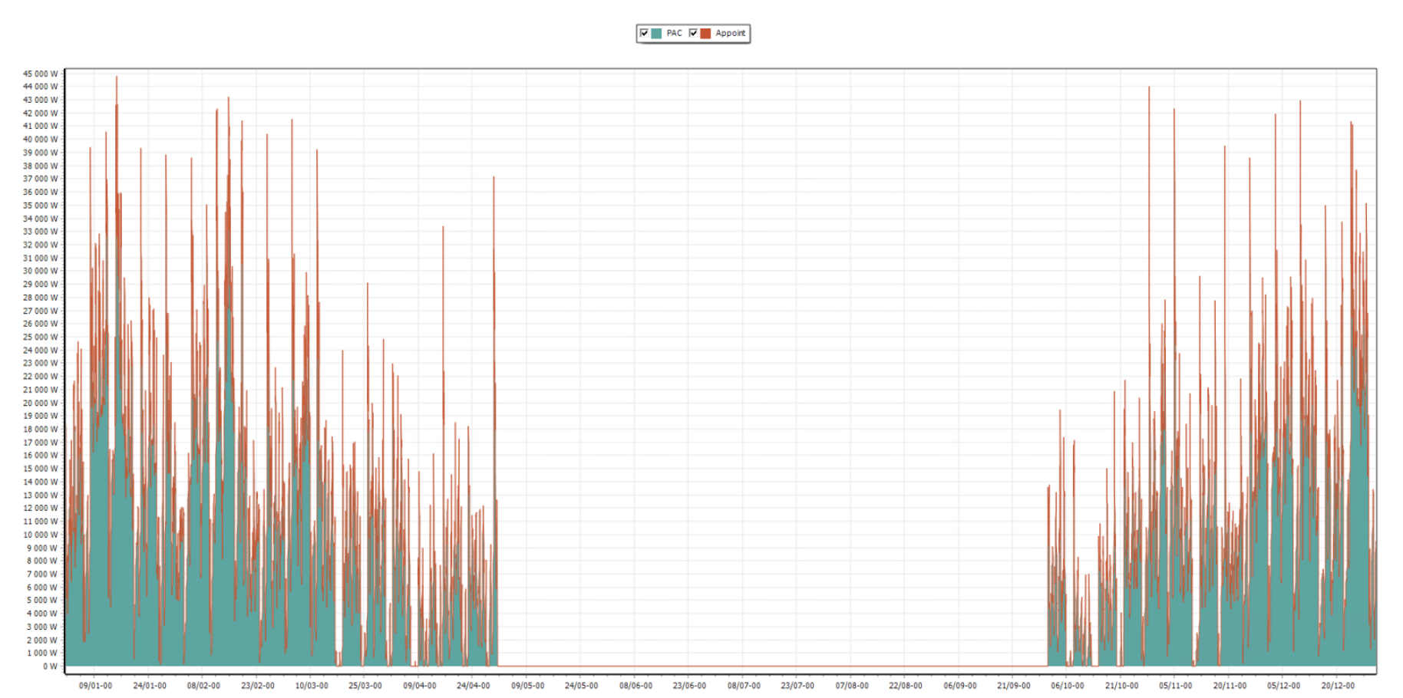The height and width of the screenshot is (698, 1403).
Task: Click the orange Appoint color swatch
Action: pos(705,33)
